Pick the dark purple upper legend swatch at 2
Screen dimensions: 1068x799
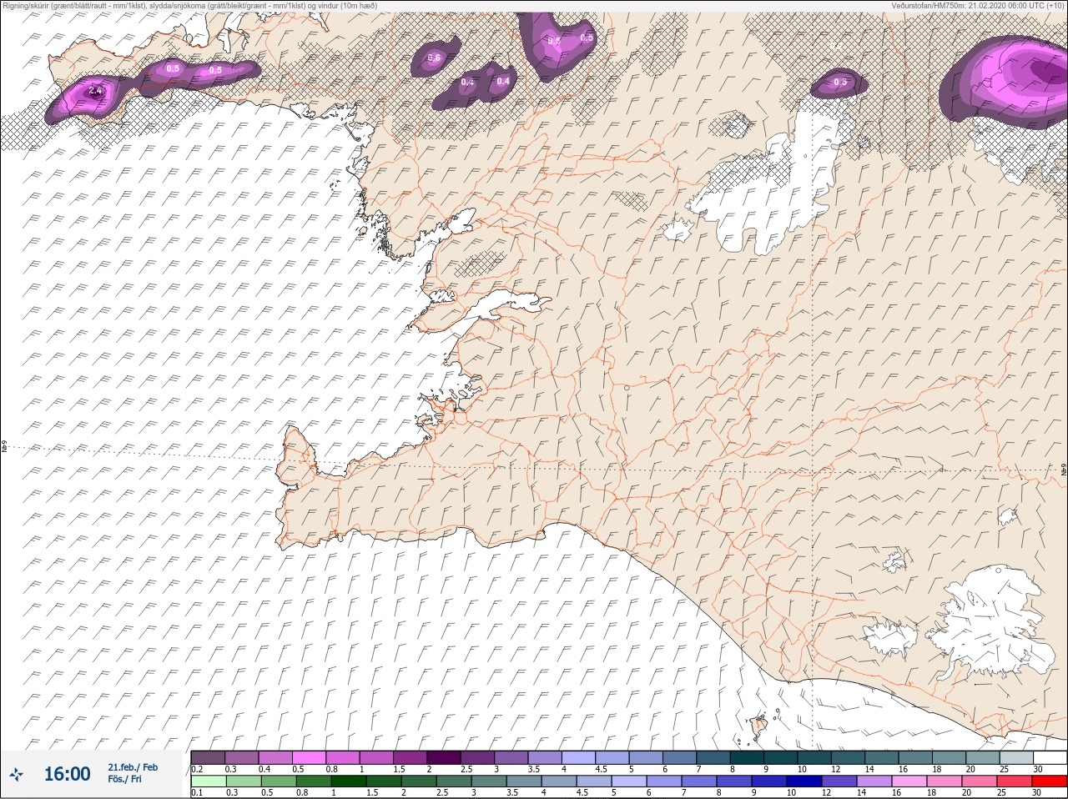coord(444,757)
